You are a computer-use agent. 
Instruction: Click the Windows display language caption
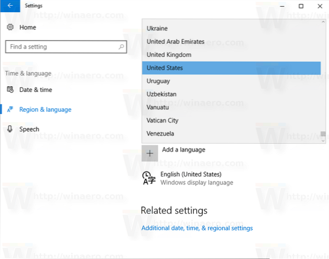coord(197,183)
